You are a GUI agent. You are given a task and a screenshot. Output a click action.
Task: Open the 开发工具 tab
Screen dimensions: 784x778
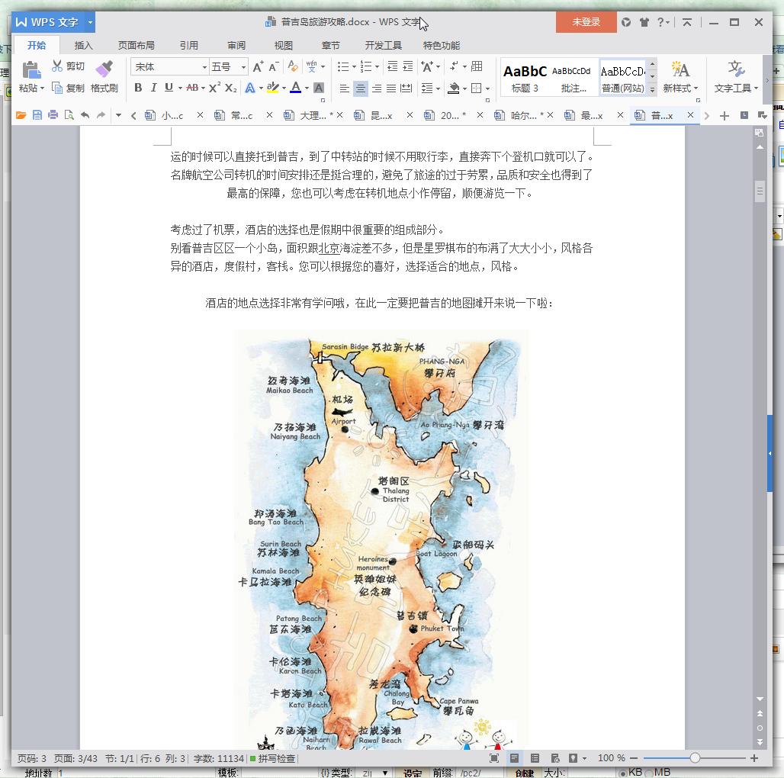click(383, 46)
